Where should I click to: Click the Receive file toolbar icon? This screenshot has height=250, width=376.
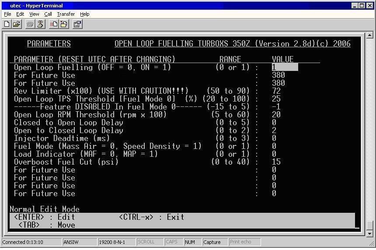63,24
